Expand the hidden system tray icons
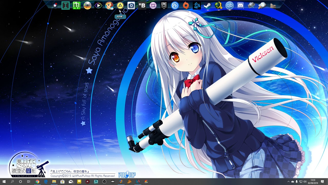This screenshot has width=328, height=185. pos(289,182)
